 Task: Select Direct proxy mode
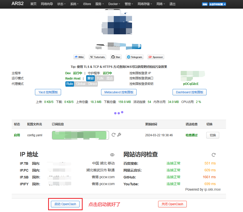[x=93, y=84]
